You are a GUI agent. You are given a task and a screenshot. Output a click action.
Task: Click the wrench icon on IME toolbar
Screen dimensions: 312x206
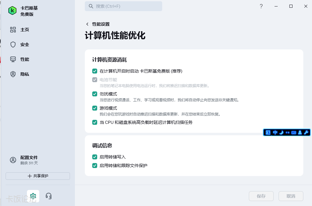pyautogui.click(x=306, y=132)
